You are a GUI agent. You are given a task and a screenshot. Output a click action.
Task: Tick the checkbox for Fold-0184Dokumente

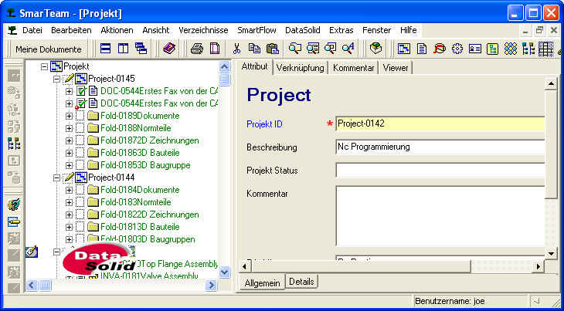pyautogui.click(x=80, y=190)
